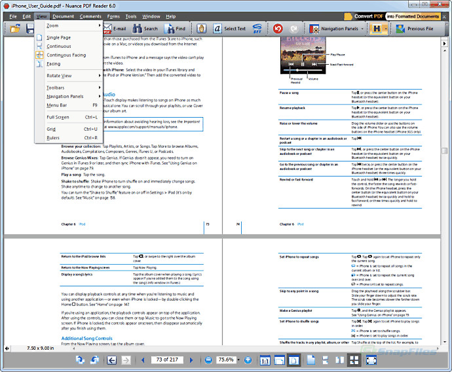452x372 pixels.
Task: Open the File menu
Action: [13, 16]
